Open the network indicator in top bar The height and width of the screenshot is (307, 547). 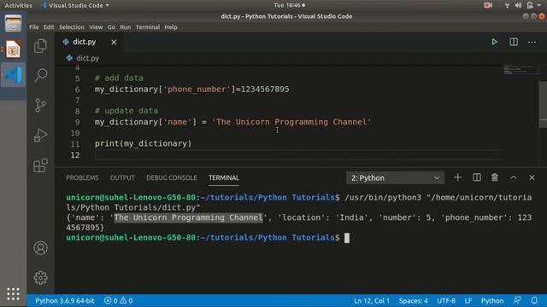coord(507,5)
